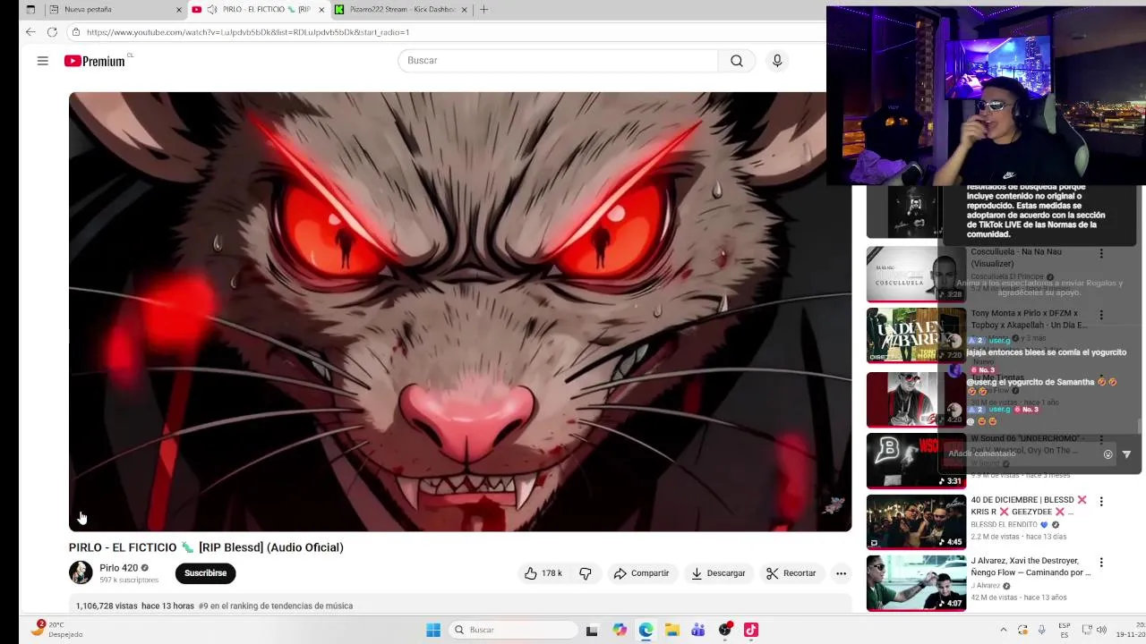Open W Sound 06 UNDERCROMO thumbnail
This screenshot has width=1146, height=644.
(x=916, y=461)
